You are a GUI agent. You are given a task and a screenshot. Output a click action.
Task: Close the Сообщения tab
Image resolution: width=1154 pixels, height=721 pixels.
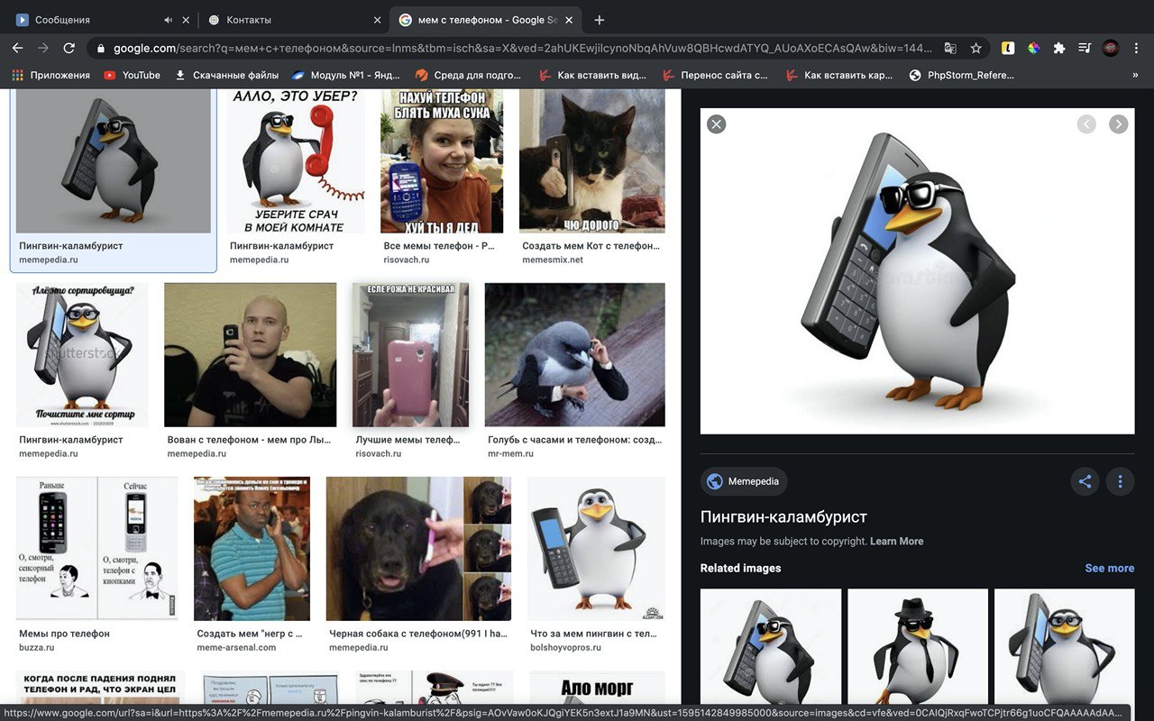tap(186, 20)
